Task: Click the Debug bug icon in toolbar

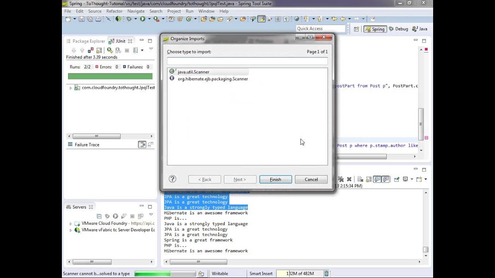Action: [x=129, y=19]
